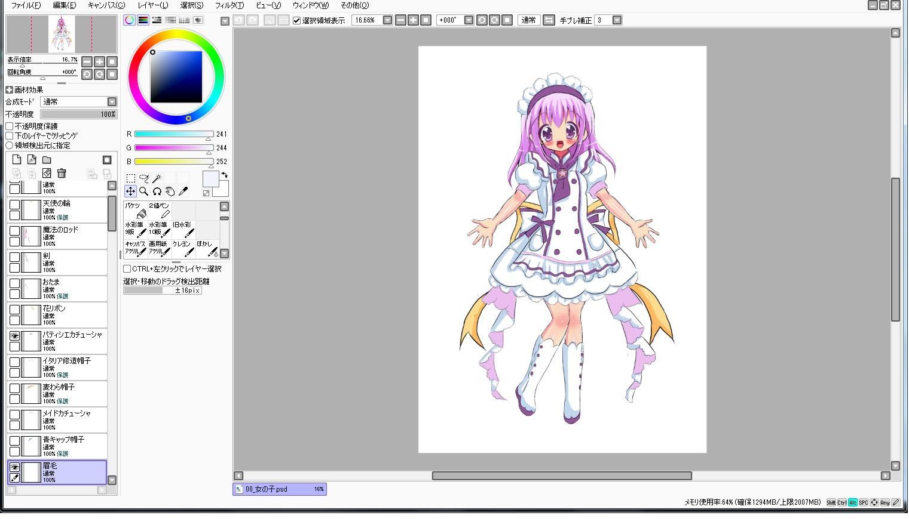This screenshot has width=909, height=519.
Task: Flip the canvas view horizontally
Action: coord(548,20)
